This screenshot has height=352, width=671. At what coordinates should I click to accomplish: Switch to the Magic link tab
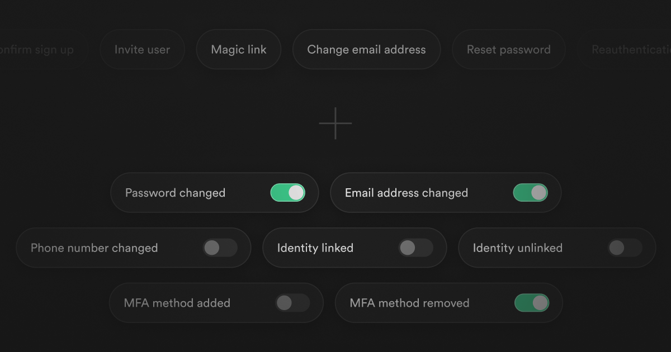239,50
